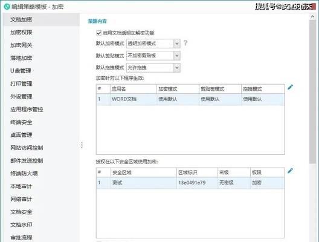Viewport: 319px width, 242px height.
Task: Click the green app logo in title bar
Action: click(7, 7)
